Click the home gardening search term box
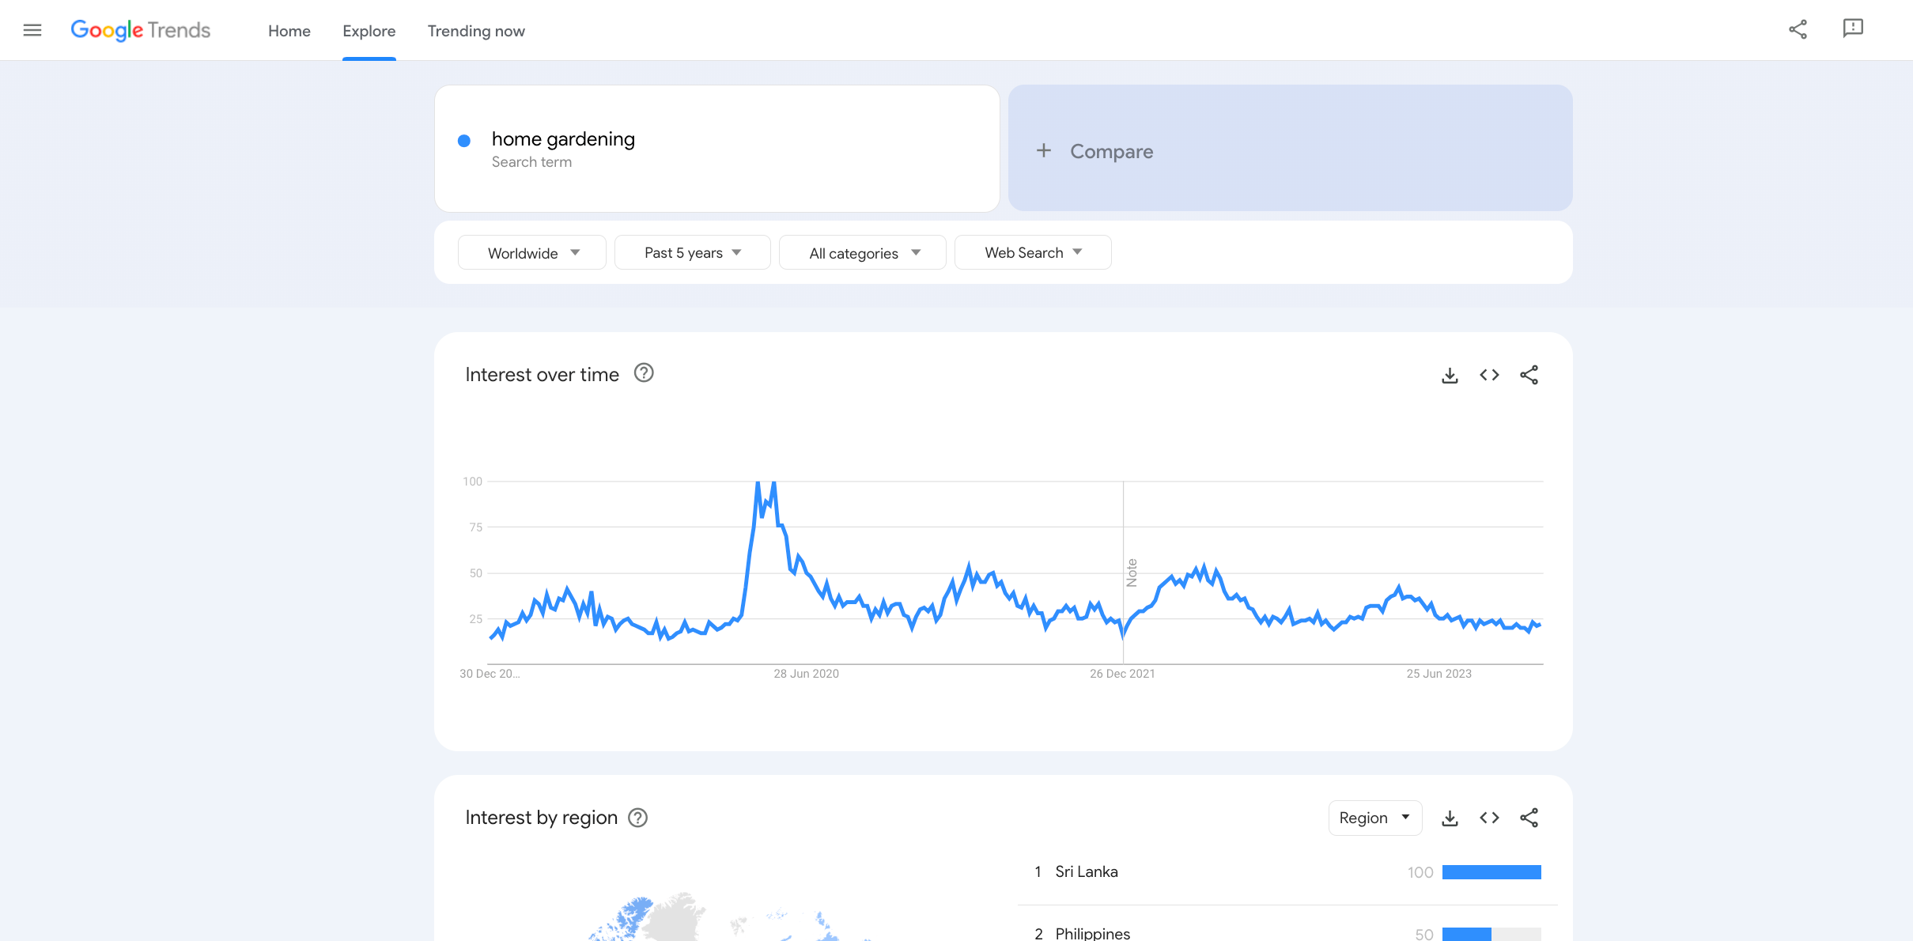Image resolution: width=1913 pixels, height=941 pixels. [716, 149]
